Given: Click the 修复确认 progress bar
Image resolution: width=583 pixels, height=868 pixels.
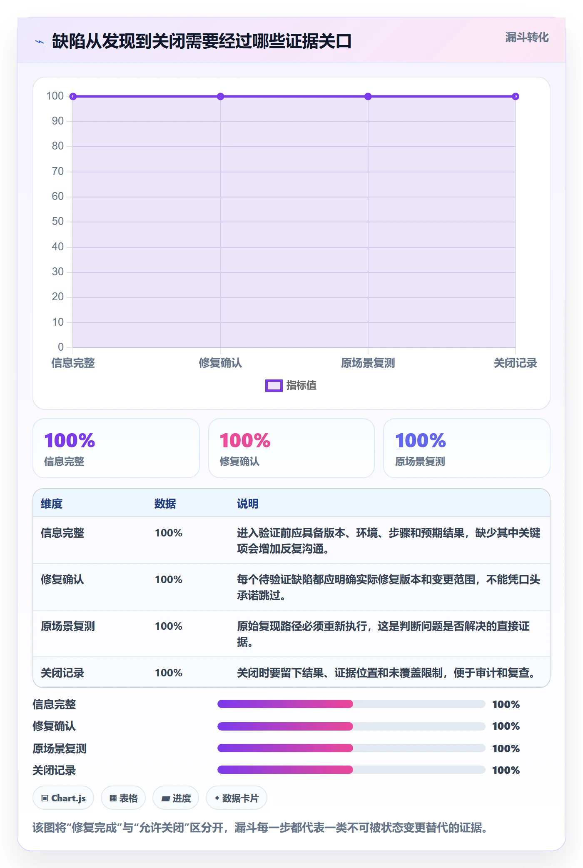Looking at the screenshot, I should (351, 726).
